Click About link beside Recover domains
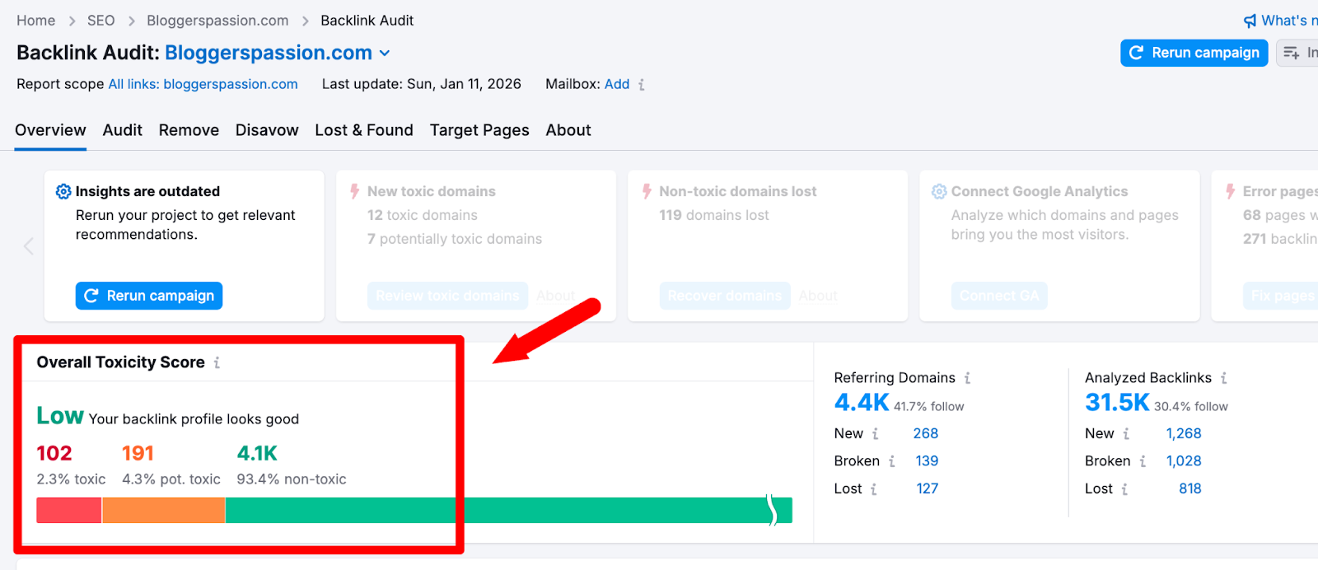This screenshot has width=1318, height=570. pos(818,296)
